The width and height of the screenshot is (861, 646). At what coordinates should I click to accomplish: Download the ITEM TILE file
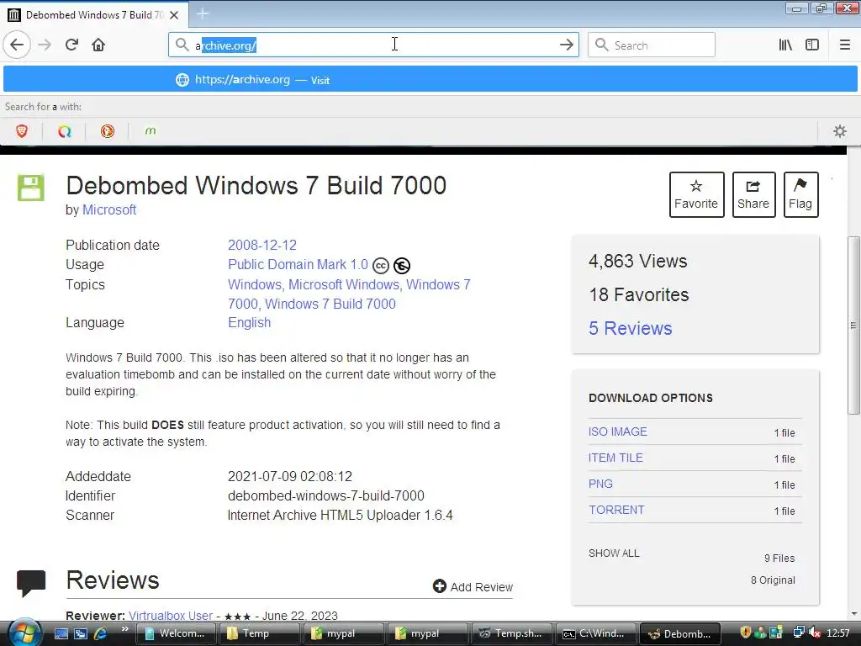tap(615, 458)
